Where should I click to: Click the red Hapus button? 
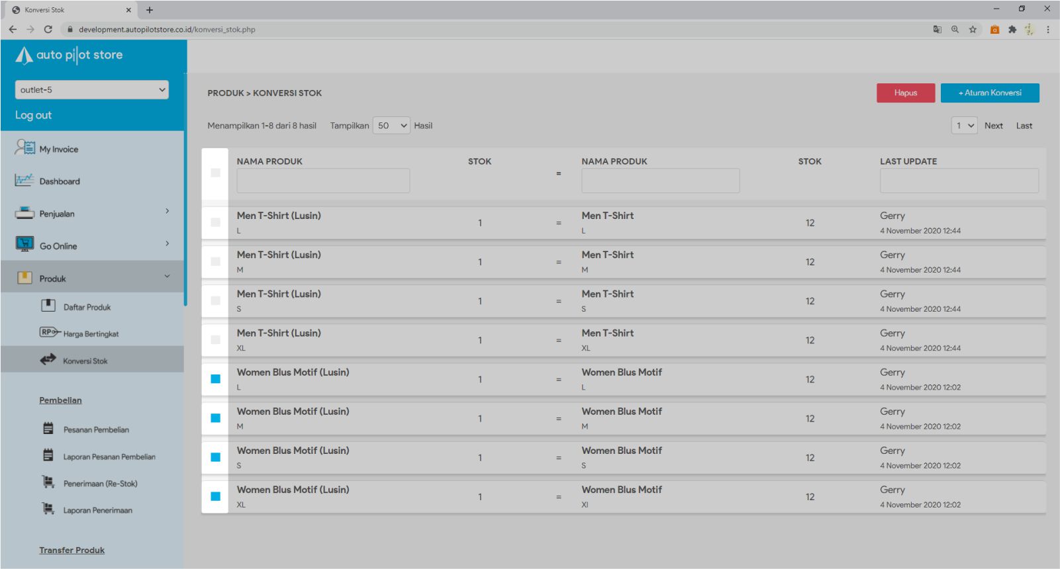pyautogui.click(x=905, y=93)
